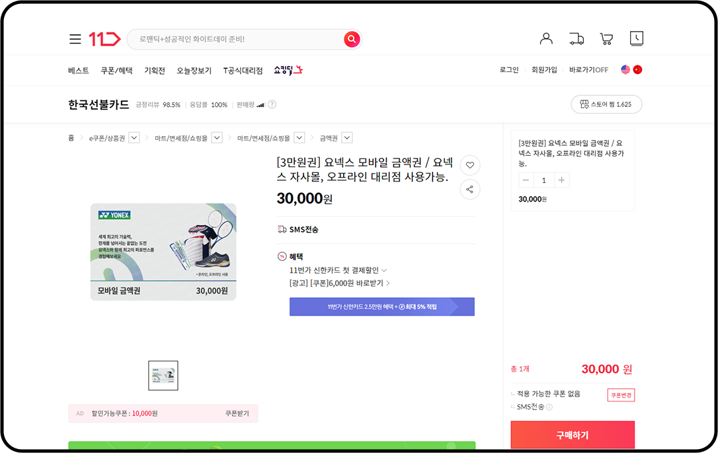Toggle 바로가기 OFF switch

tap(588, 69)
